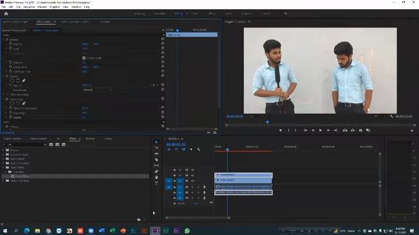Add a marker in the timeline header
This screenshot has width=419, height=235.
click(191, 149)
